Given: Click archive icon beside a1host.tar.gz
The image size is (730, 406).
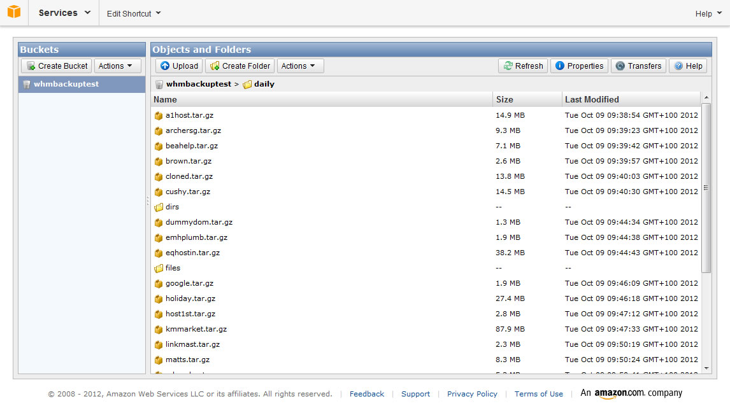Looking at the screenshot, I should click(x=158, y=115).
